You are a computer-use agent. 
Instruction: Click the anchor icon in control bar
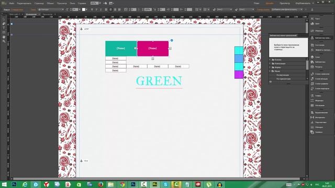(312, 9)
